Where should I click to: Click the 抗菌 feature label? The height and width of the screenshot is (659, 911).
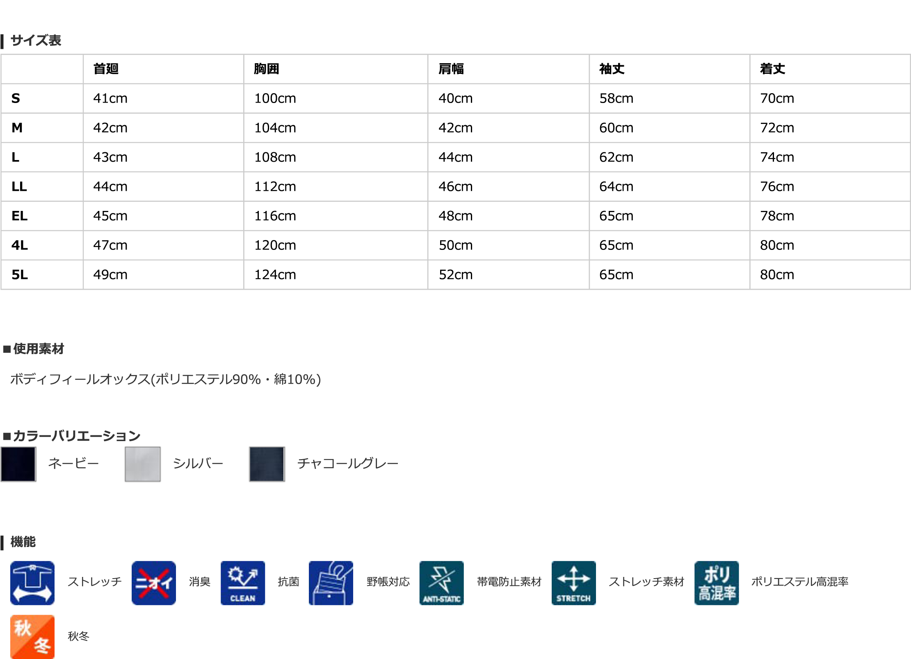(288, 582)
